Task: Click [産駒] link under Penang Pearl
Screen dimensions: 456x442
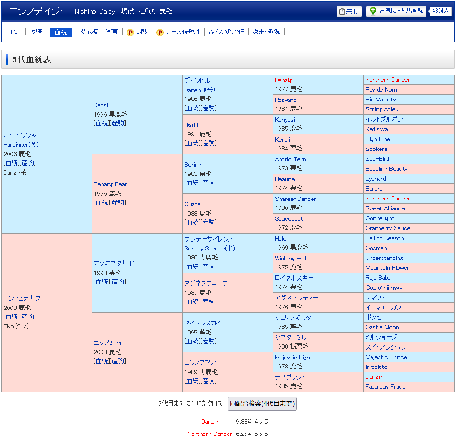Action: [118, 202]
